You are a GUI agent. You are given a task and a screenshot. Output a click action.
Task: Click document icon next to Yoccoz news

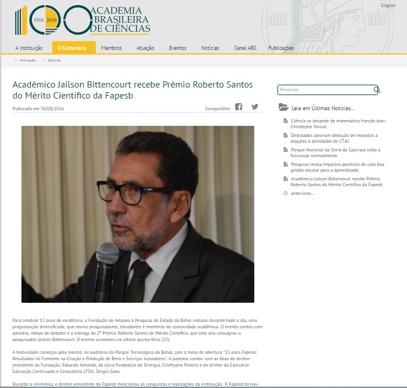pos(285,121)
